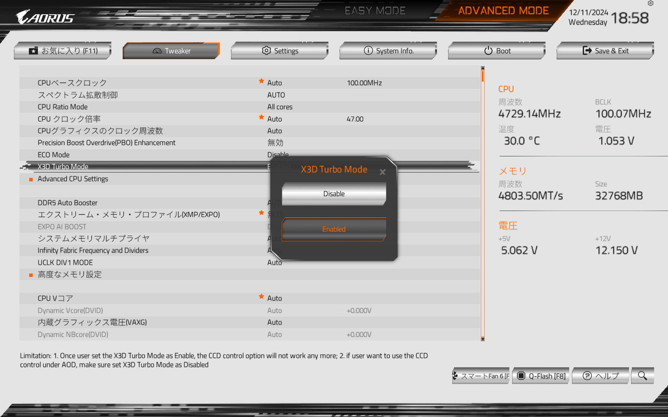Select Dynamic NBcore(DVID) row
Image resolution: width=668 pixels, height=417 pixels.
[249, 335]
